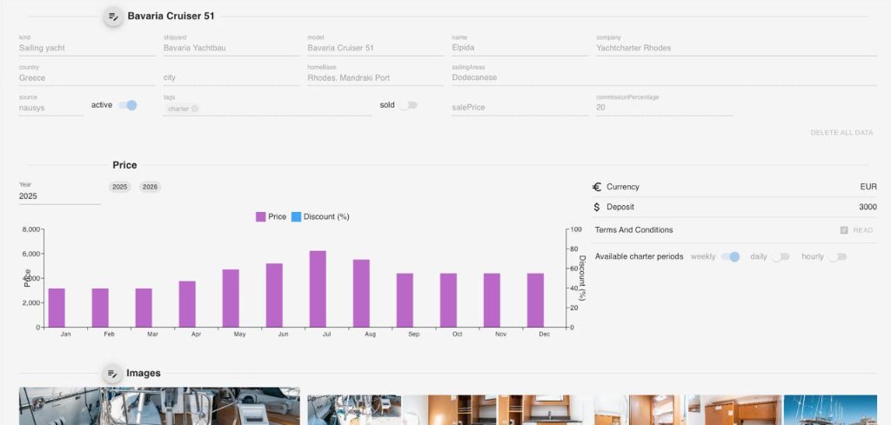Click the Terms And Conditions document icon
Image resolution: width=891 pixels, height=425 pixels.
844,230
